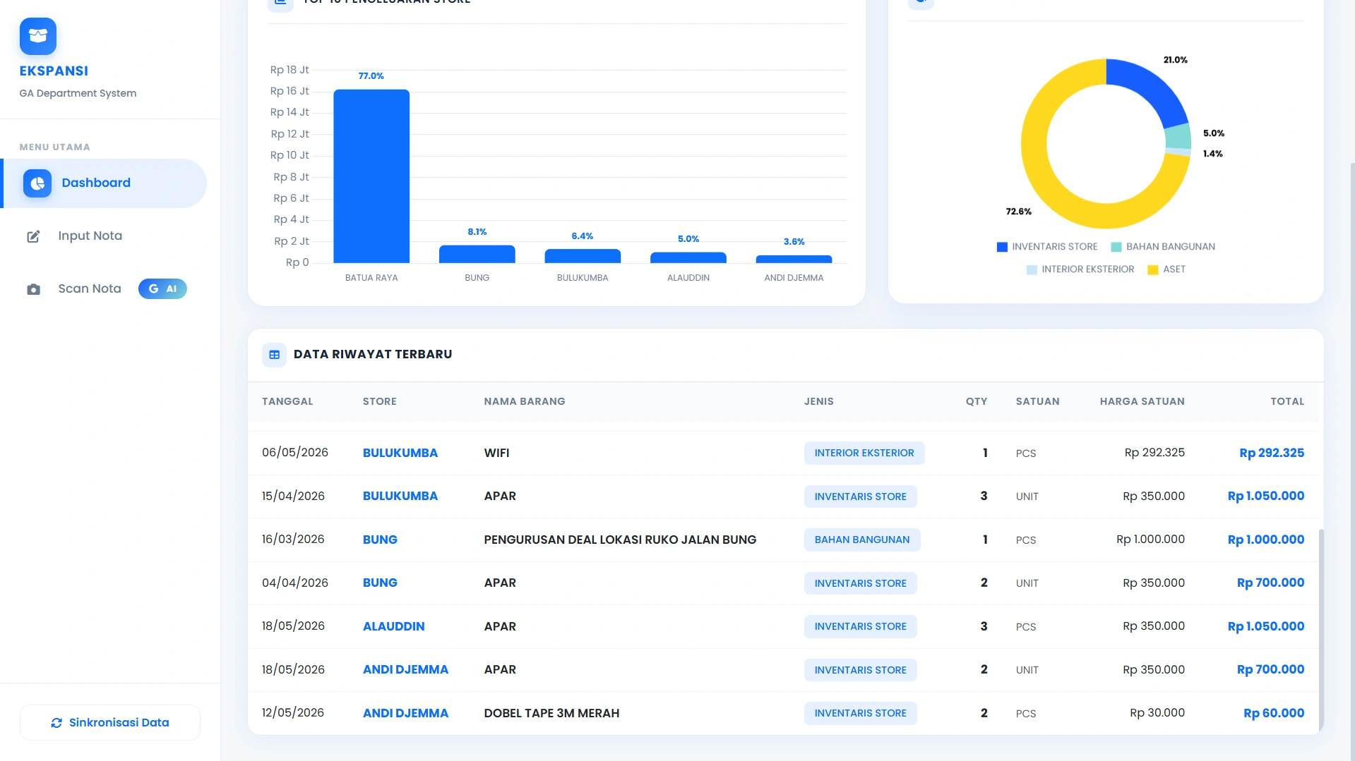Click the Dashboard pie chart icon
This screenshot has width=1355, height=761.
[x=37, y=183]
